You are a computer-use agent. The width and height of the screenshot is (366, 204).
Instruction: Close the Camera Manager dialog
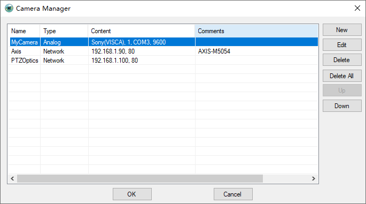point(357,8)
